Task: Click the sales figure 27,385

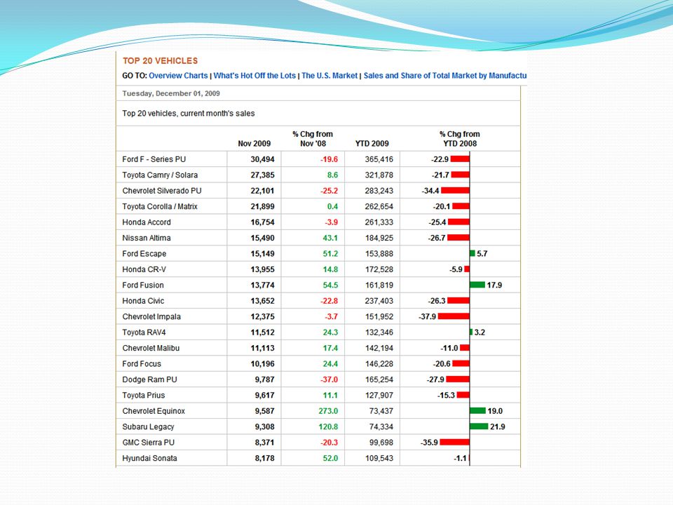Action: 263,175
